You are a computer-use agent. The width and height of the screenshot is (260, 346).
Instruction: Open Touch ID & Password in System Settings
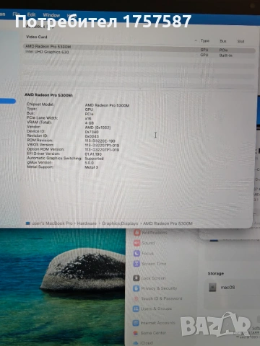click(157, 298)
